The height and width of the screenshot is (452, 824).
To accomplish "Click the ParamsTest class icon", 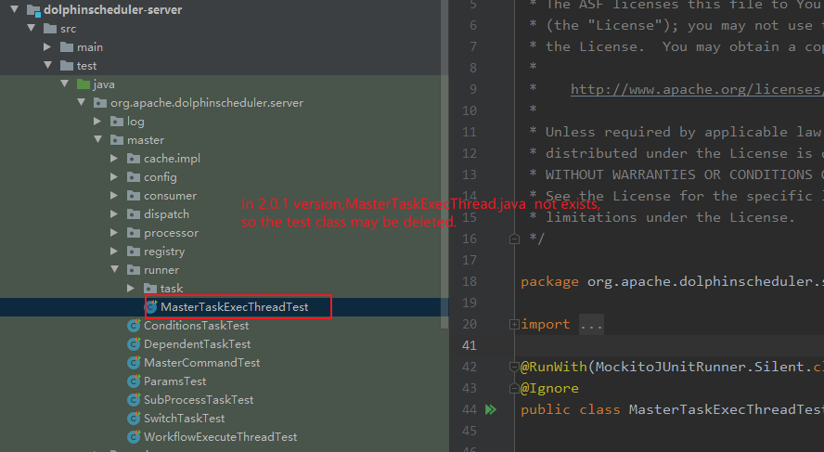I will click(134, 381).
